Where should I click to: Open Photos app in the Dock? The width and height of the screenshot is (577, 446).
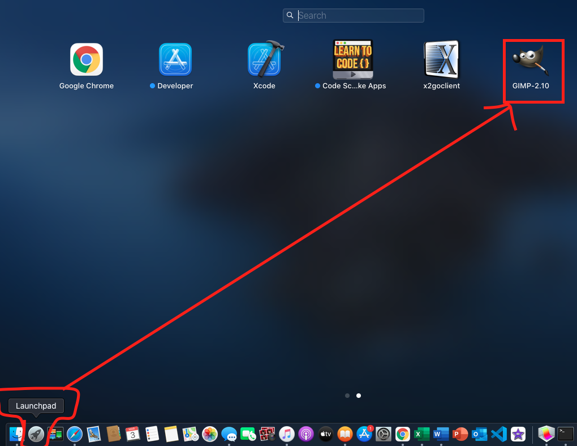point(210,434)
